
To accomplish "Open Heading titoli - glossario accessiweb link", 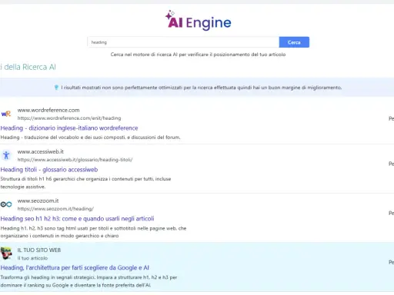I will click(x=49, y=170).
